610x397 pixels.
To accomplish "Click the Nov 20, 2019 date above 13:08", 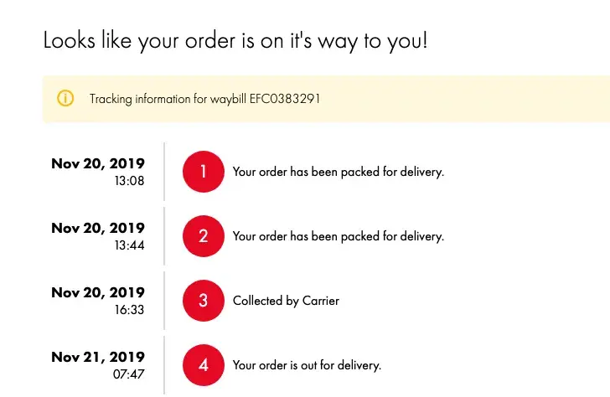I will [x=98, y=163].
